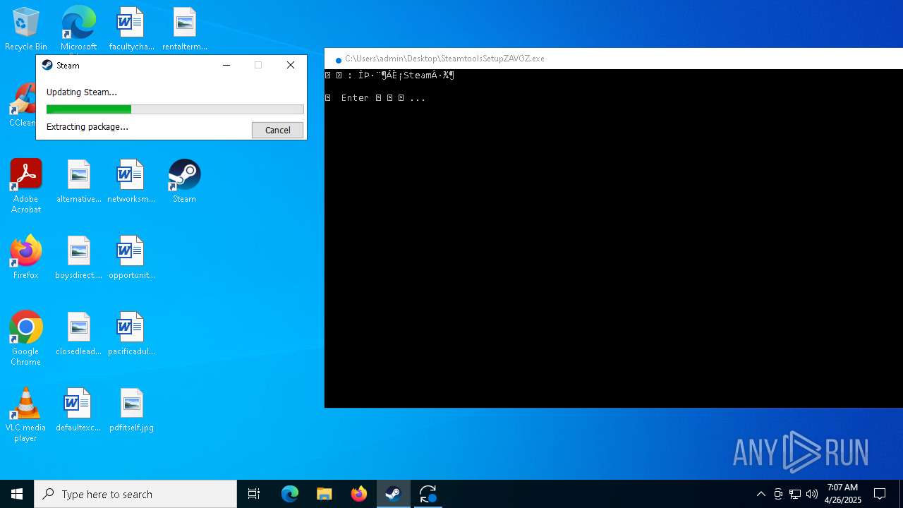Image resolution: width=903 pixels, height=508 pixels.
Task: Switch to Steam on the taskbar
Action: 394,494
